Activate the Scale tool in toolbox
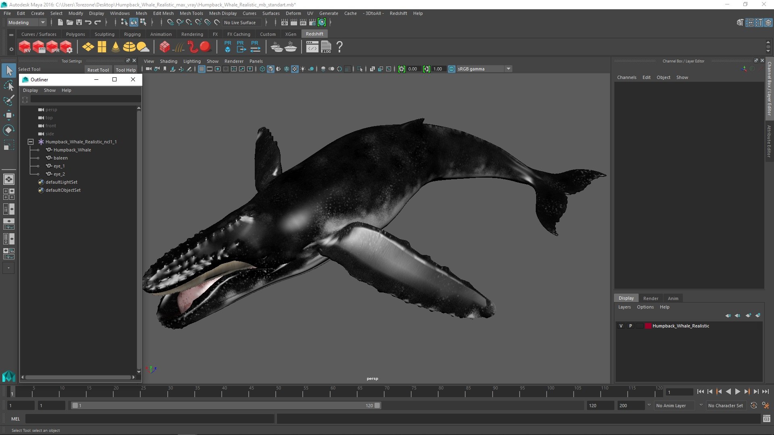Image resolution: width=774 pixels, height=435 pixels. tap(9, 145)
